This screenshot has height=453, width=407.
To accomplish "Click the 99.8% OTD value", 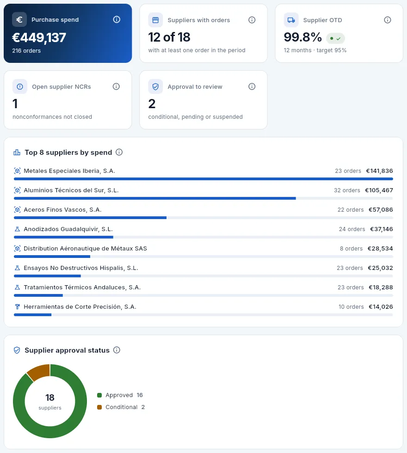I will (x=302, y=37).
